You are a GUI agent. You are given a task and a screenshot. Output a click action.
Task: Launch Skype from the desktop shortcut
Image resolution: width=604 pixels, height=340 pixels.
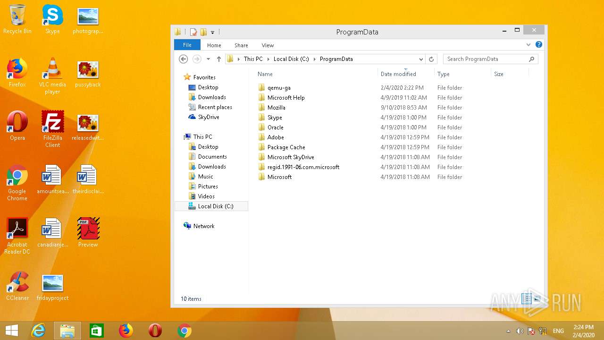(x=52, y=19)
